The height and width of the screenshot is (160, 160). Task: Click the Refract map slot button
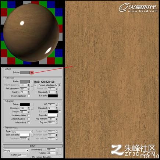click(32, 104)
